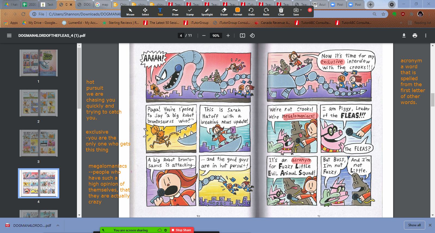Download the PDF file

pos(404,35)
